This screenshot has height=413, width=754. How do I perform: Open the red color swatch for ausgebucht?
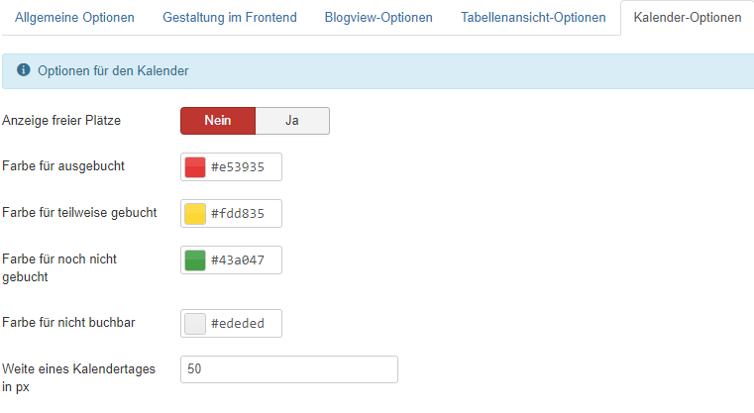(195, 167)
